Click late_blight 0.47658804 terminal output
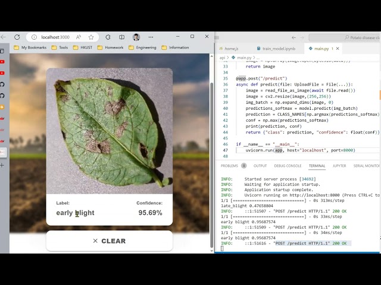 [247, 206]
